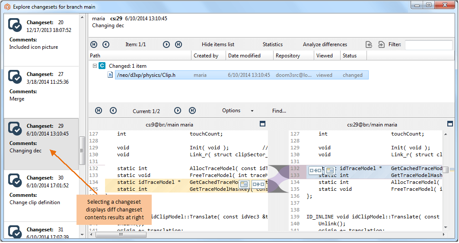Click into the Filter text field

[x=429, y=45]
